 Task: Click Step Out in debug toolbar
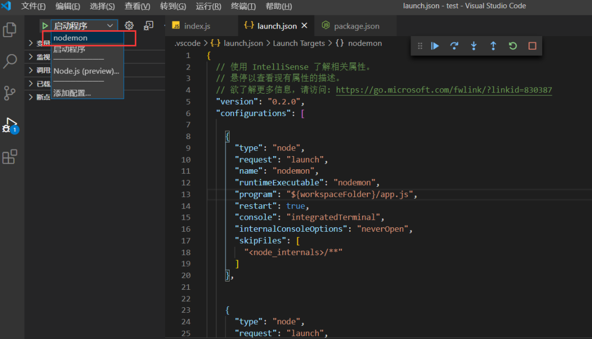click(x=493, y=46)
